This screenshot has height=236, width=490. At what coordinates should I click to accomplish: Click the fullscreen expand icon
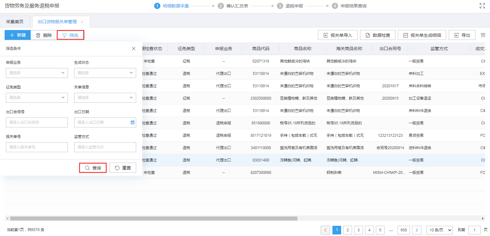(x=482, y=6)
